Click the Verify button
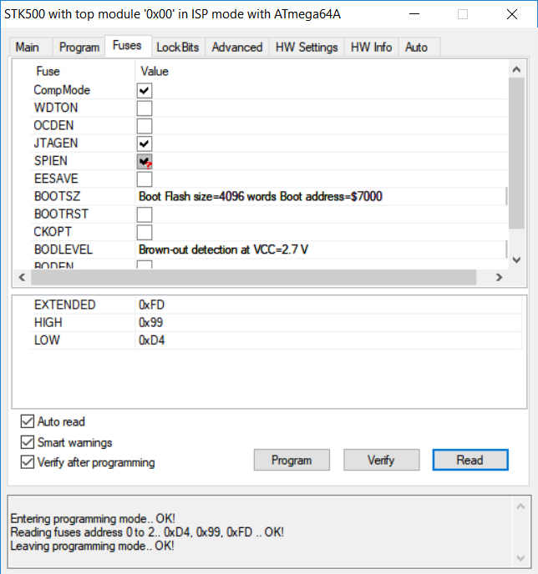538x574 pixels. coord(381,461)
